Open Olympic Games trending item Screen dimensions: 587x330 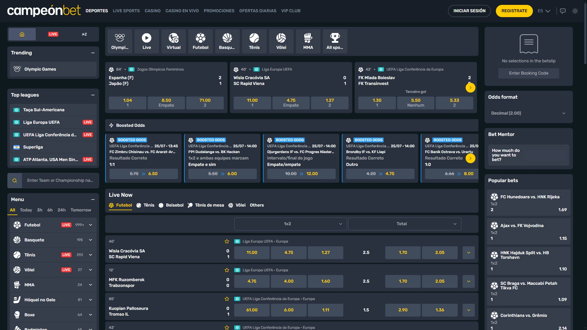[53, 69]
